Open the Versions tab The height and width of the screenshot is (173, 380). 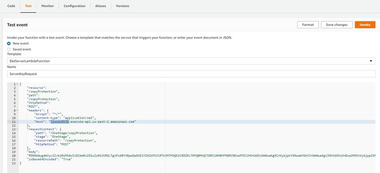pos(123,6)
